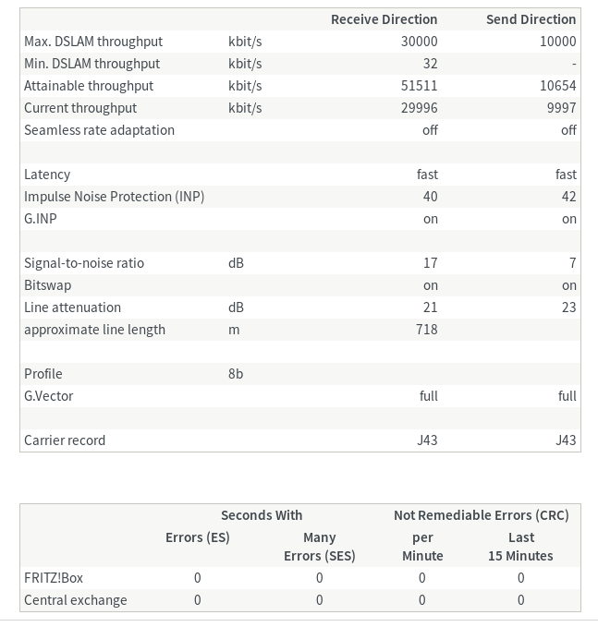
Task: Click the Send Direction column header
Action: [531, 19]
